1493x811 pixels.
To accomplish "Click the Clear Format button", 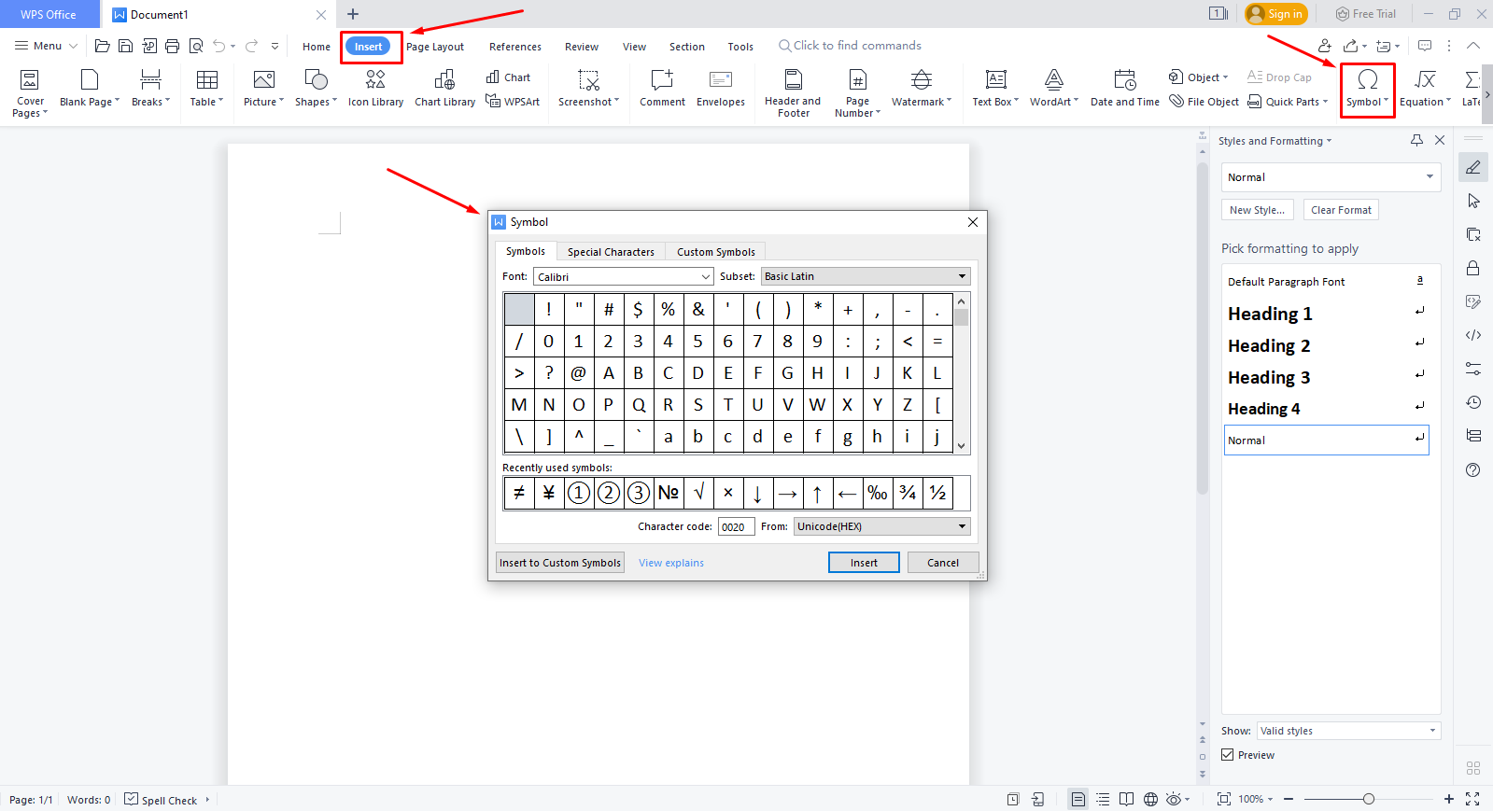I will [x=1341, y=210].
